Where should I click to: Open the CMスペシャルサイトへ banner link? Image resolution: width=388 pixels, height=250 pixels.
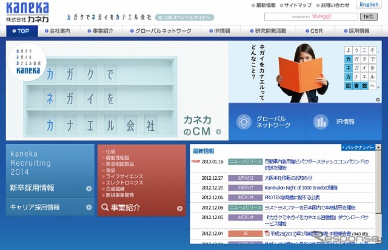point(184,18)
